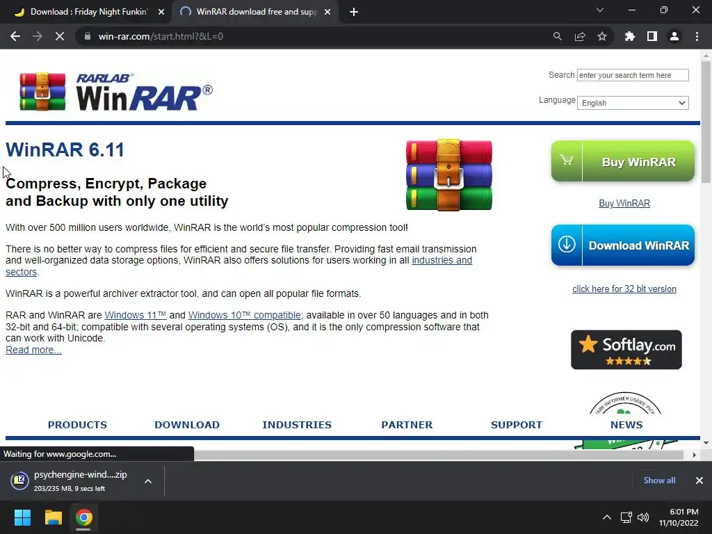
Task: Open tab search chevron
Action: tap(600, 10)
